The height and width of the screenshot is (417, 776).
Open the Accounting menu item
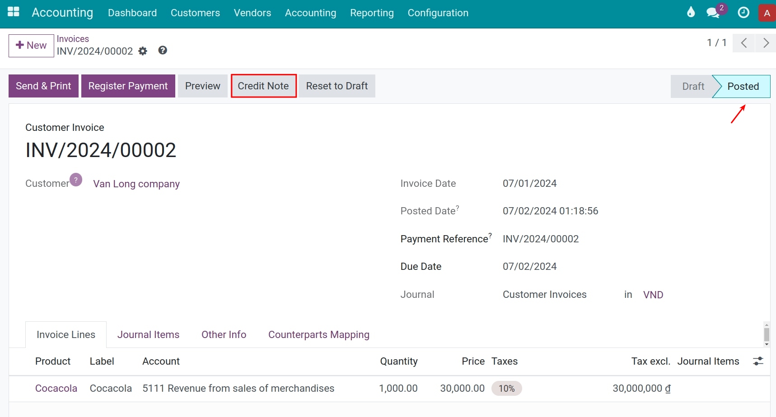pyautogui.click(x=310, y=13)
